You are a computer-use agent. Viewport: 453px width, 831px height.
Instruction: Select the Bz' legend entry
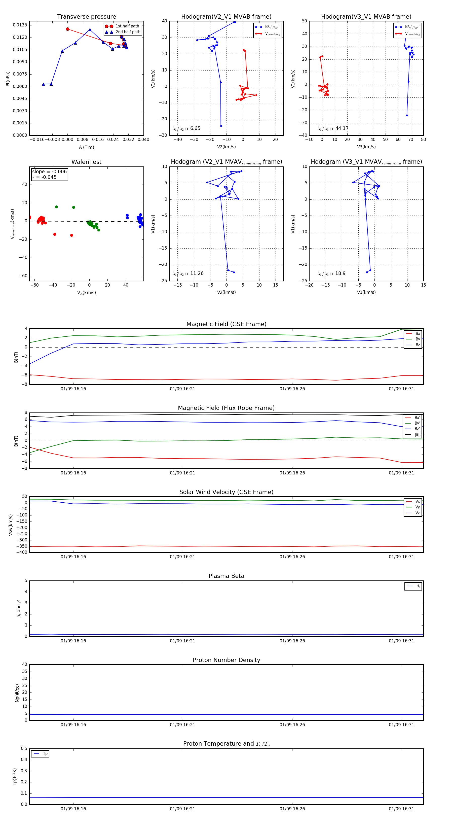tap(413, 429)
